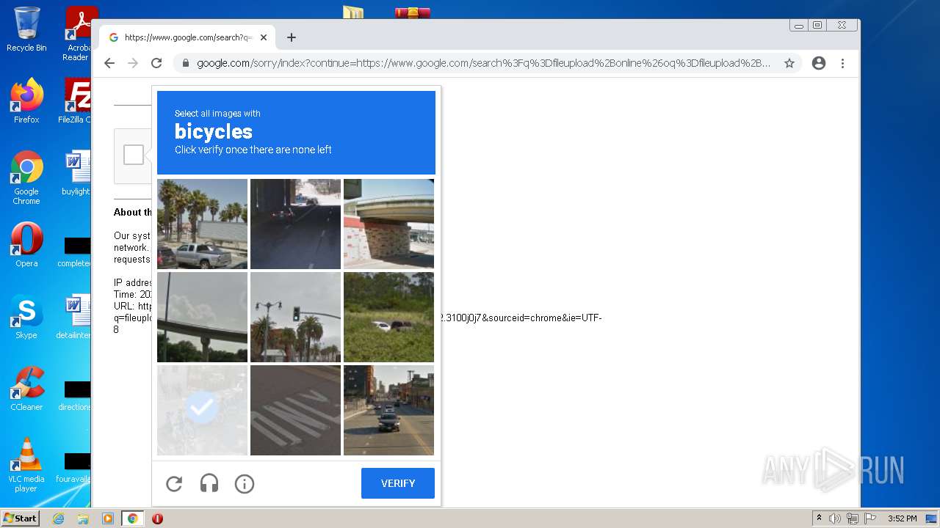Open media player from taskbar
The height and width of the screenshot is (528, 940).
pyautogui.click(x=108, y=518)
